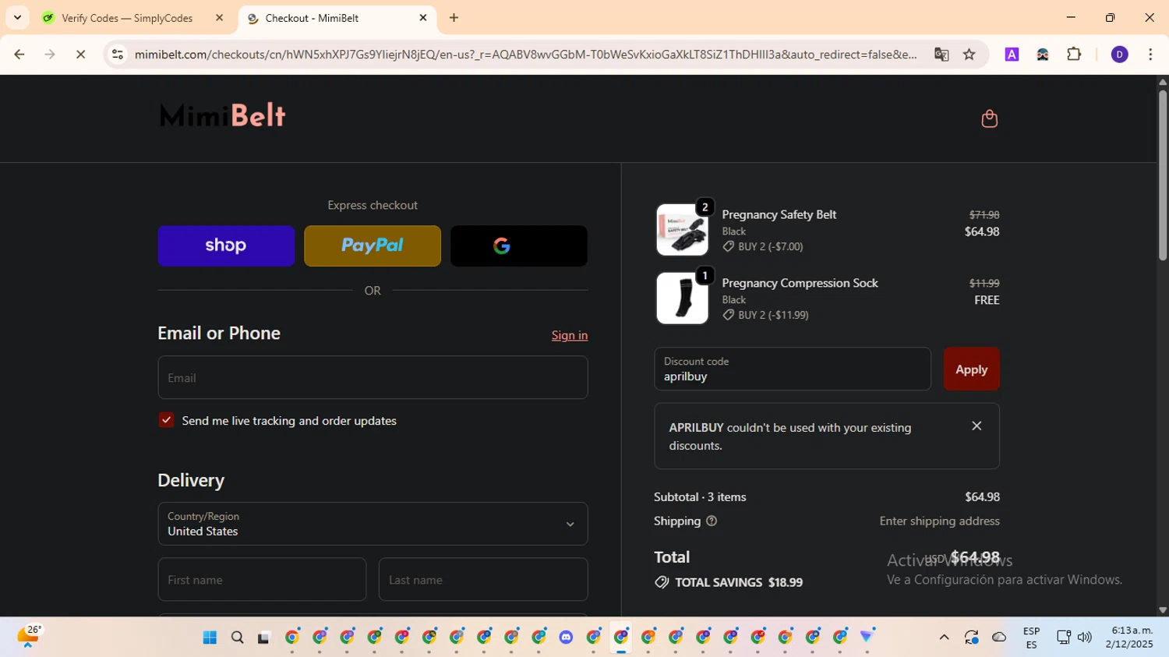Open Pregnancy Compression Sock thumbnail

[682, 298]
